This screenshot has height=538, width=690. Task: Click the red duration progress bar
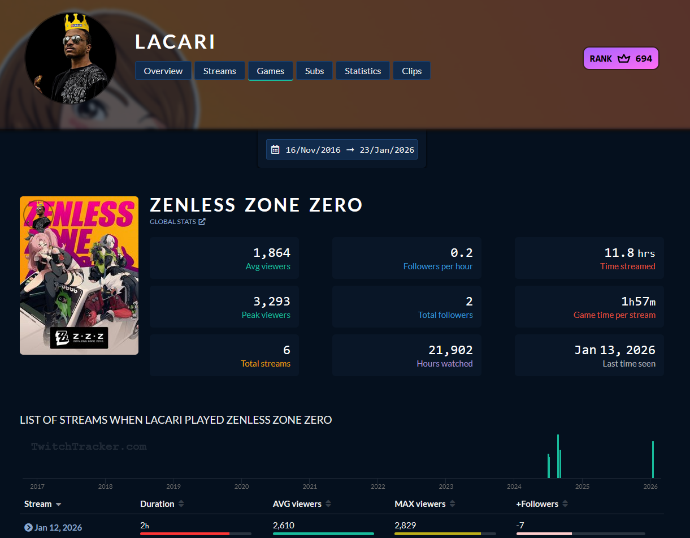185,533
